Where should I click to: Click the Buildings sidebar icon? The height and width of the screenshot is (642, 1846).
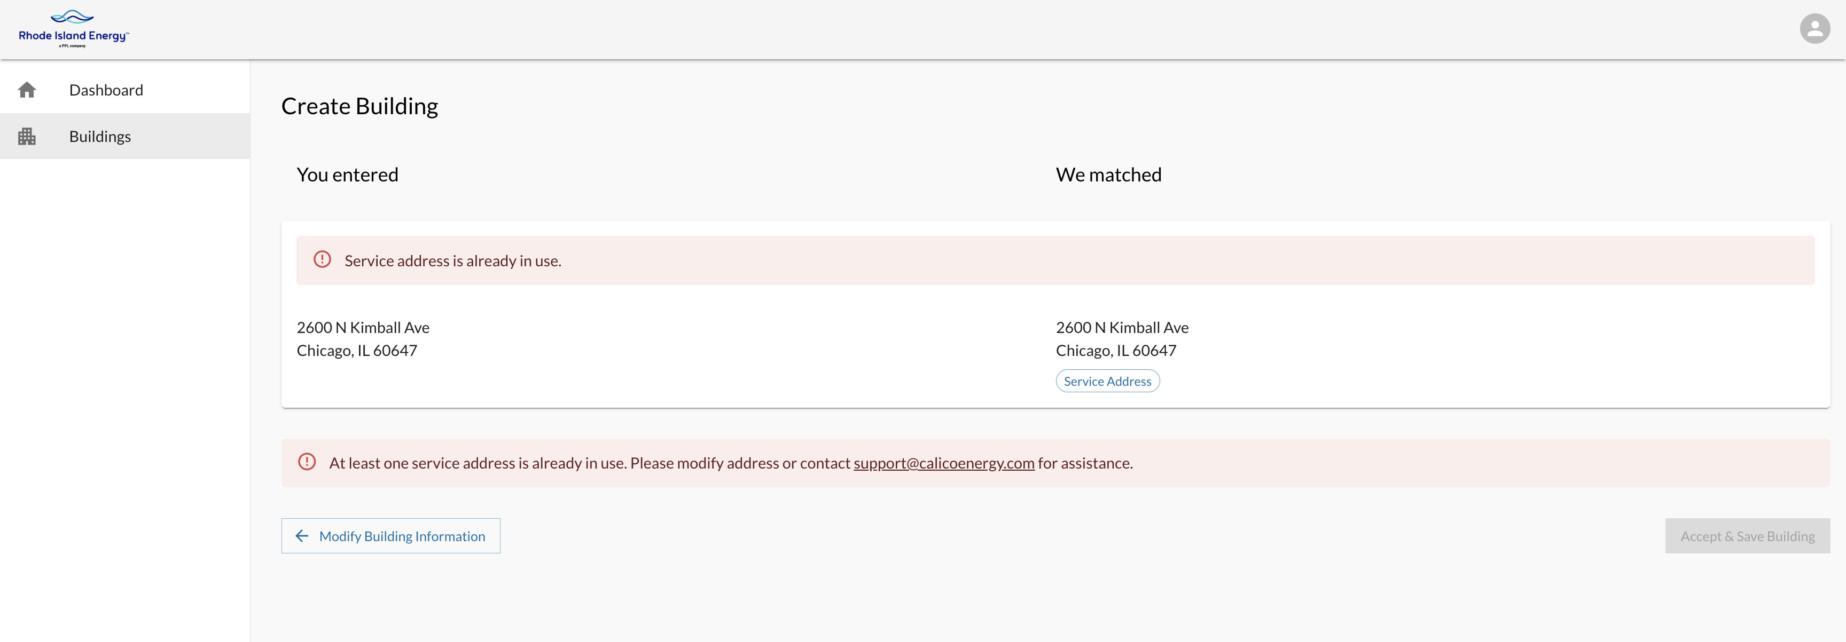(x=27, y=137)
